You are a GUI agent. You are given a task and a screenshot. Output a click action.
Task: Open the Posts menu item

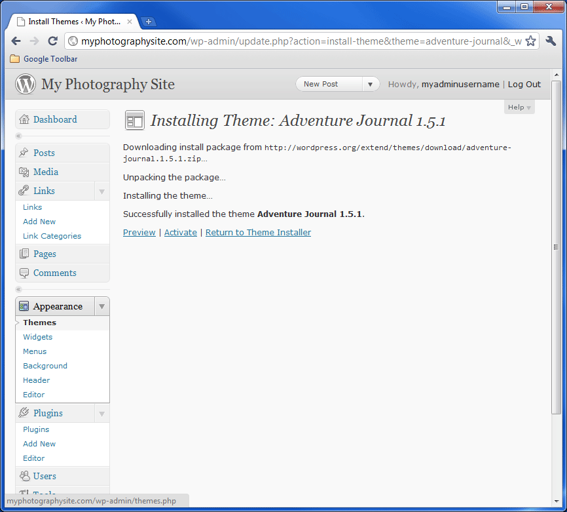(x=63, y=153)
